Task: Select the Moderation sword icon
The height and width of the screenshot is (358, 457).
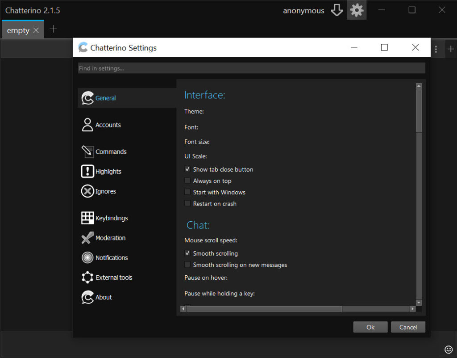Action: pos(87,238)
